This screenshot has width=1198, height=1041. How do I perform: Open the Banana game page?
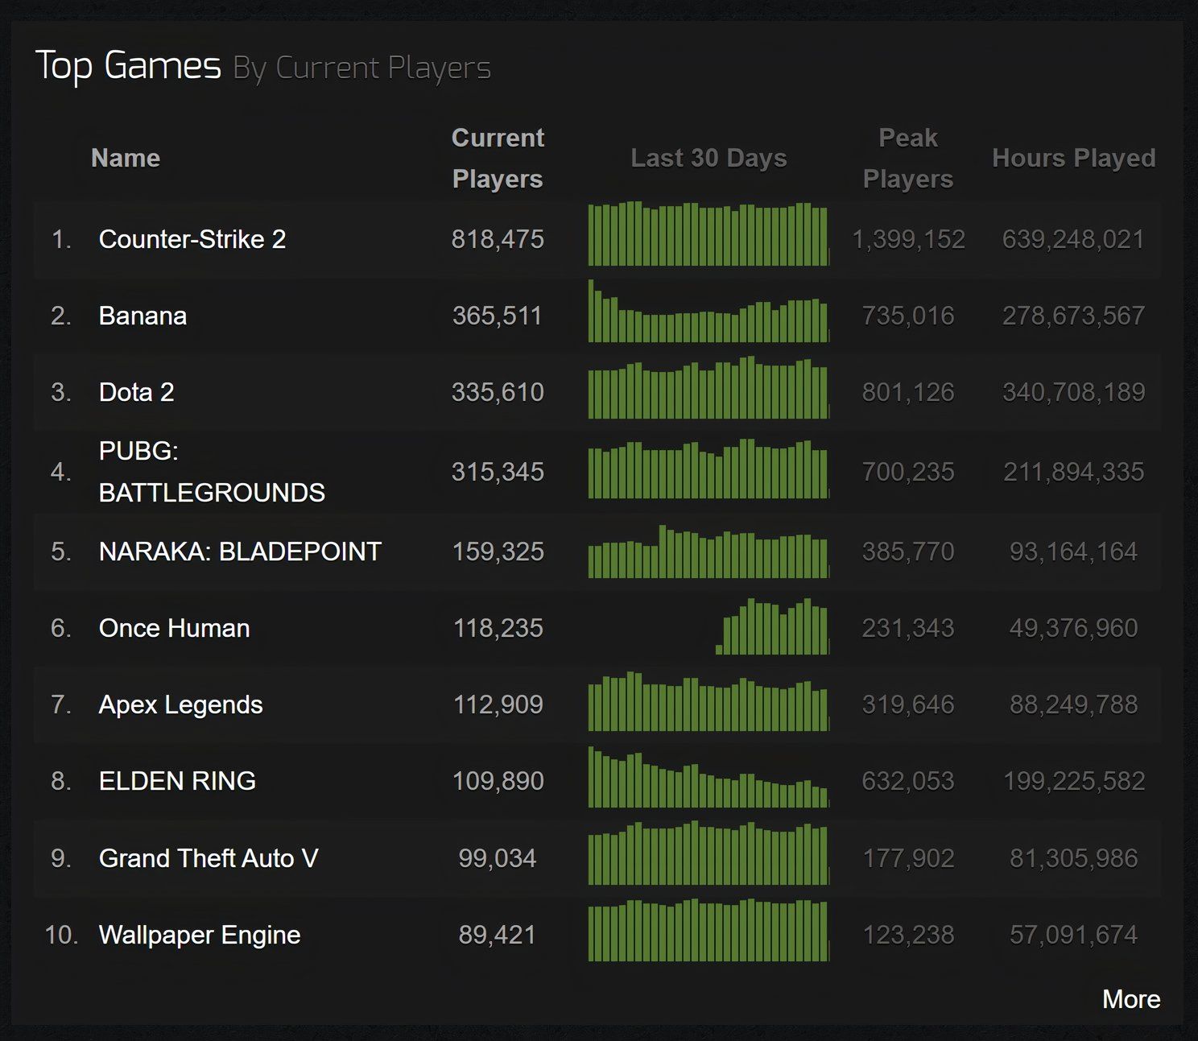tap(143, 316)
